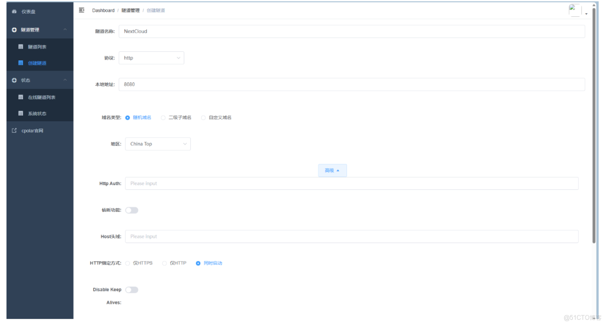Open the 地区 dropdown showing China Top
This screenshot has height=325, width=606.
157,144
